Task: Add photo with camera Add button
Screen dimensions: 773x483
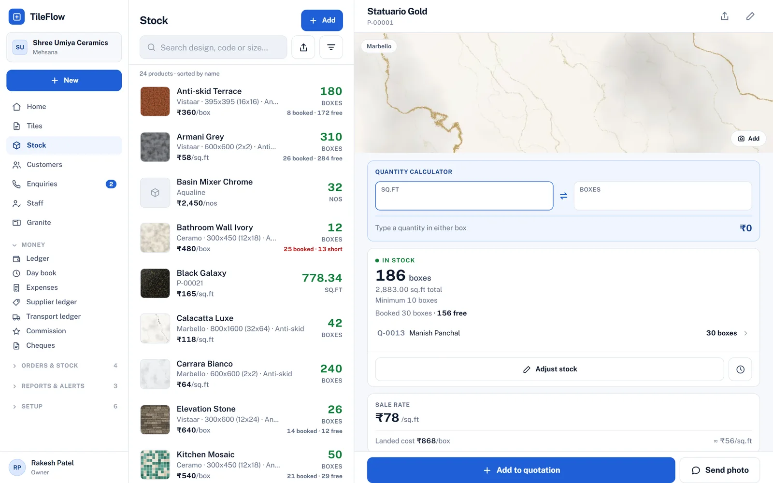Action: [748, 139]
